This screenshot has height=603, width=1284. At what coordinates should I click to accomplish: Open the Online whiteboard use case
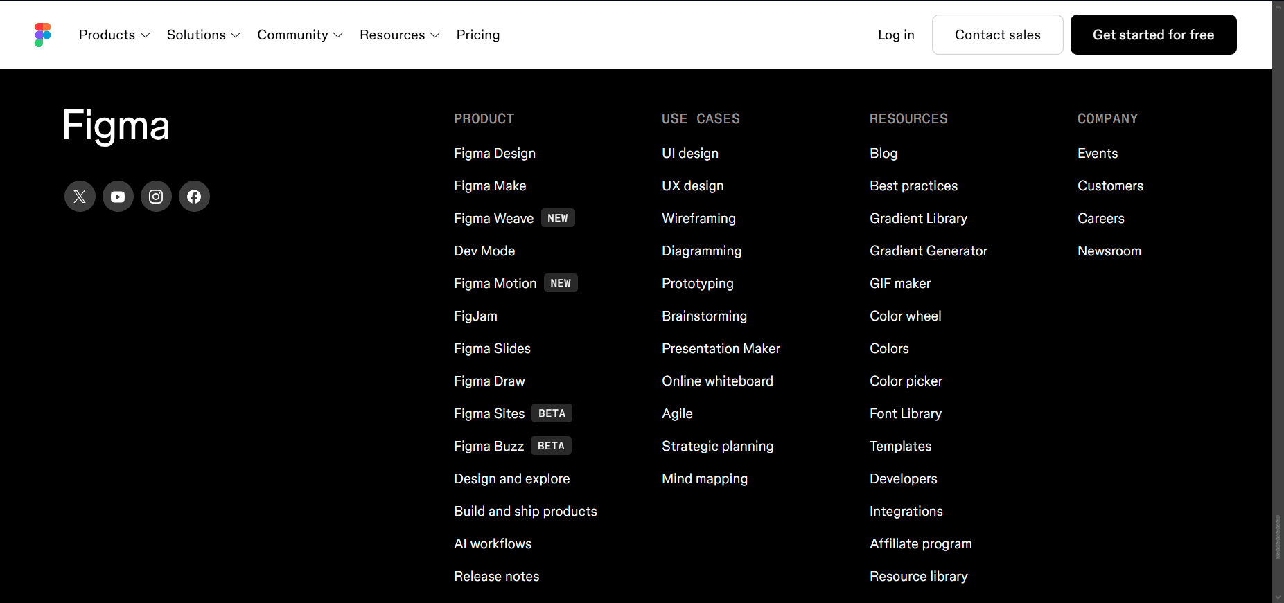pyautogui.click(x=717, y=381)
